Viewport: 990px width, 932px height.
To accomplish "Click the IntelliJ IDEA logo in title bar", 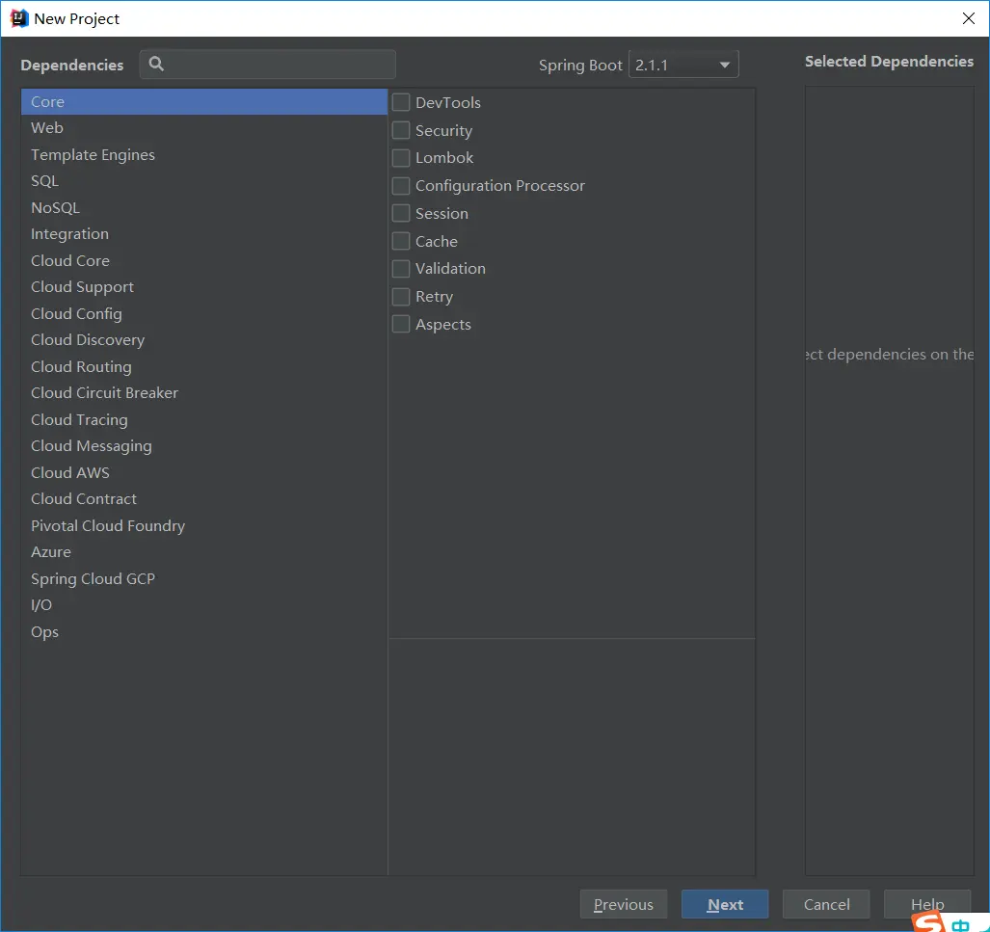I will point(19,18).
